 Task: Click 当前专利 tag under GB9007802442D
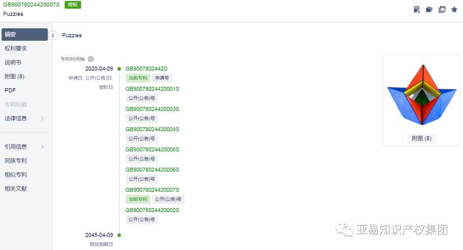pos(138,78)
